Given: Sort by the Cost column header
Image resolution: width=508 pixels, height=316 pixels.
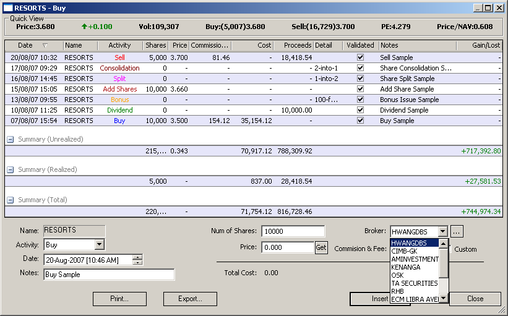Looking at the screenshot, I should coord(252,45).
